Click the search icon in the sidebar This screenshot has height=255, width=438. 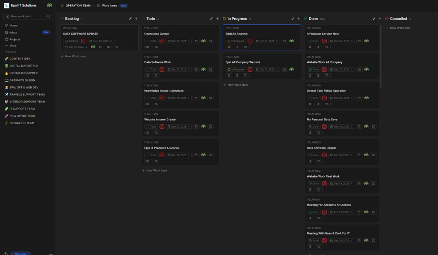coord(49,16)
